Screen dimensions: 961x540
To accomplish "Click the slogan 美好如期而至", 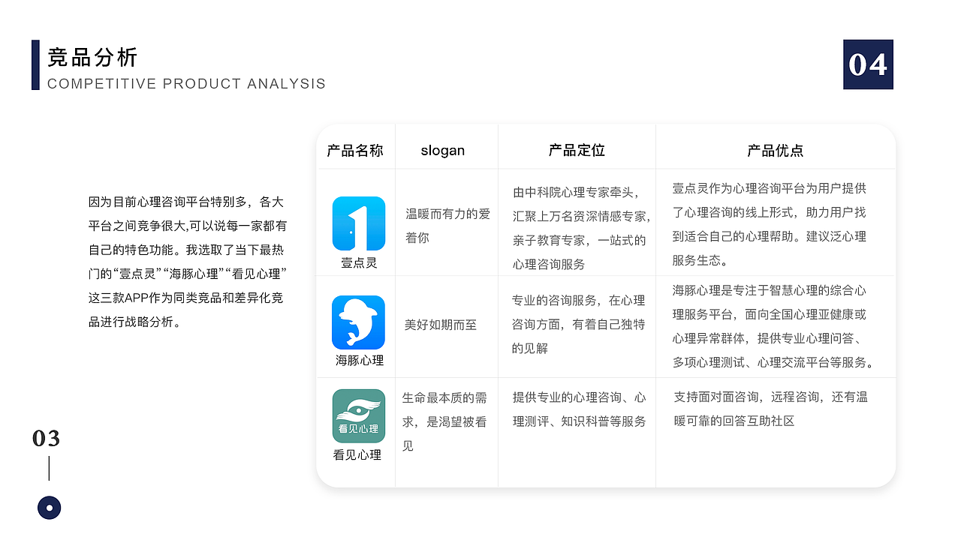I will click(x=441, y=325).
